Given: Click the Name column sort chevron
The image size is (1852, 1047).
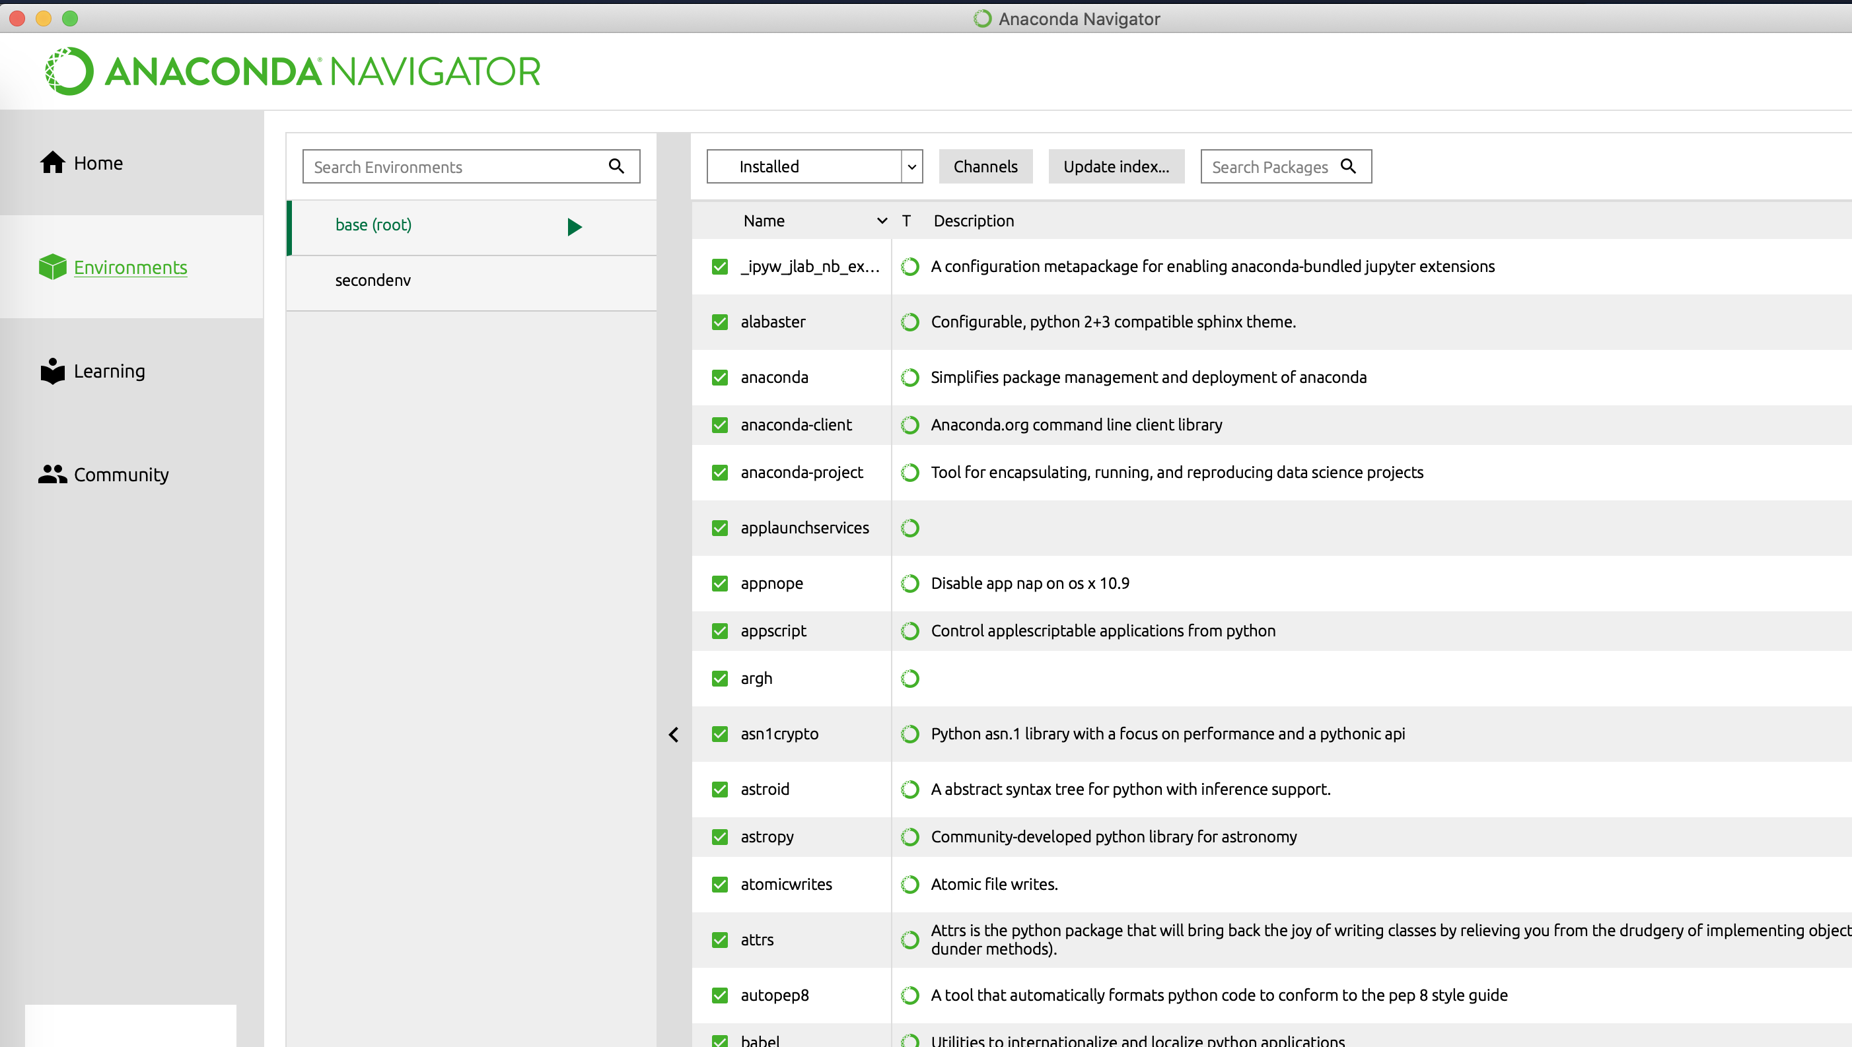Looking at the screenshot, I should [882, 220].
